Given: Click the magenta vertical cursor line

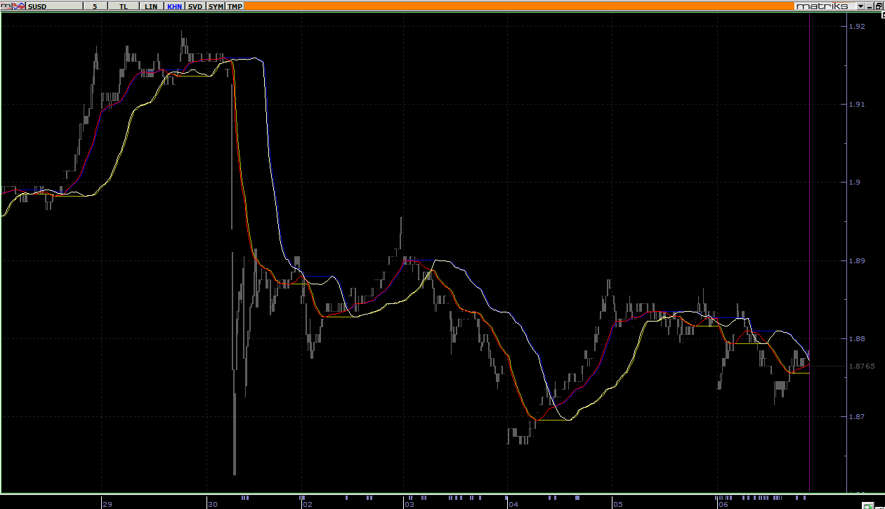Looking at the screenshot, I should (x=810, y=211).
